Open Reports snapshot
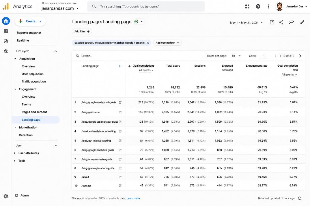The image size is (310, 206). coord(29,33)
